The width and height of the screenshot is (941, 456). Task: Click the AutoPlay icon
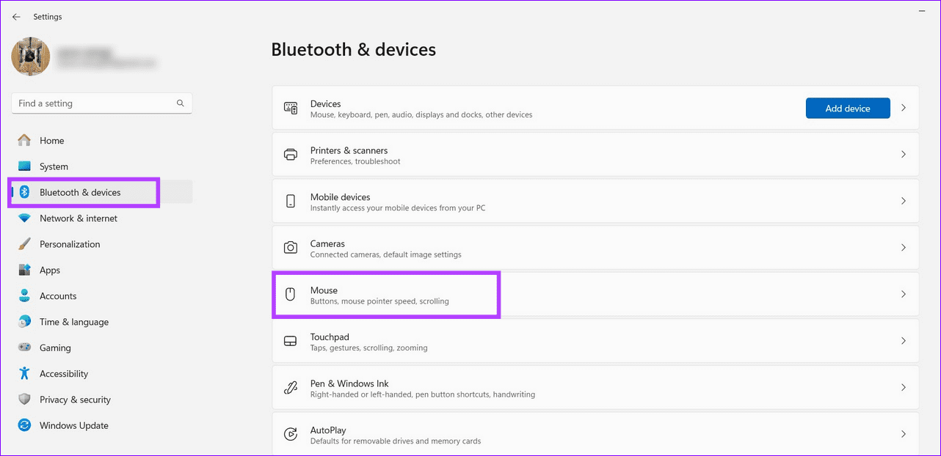point(291,434)
